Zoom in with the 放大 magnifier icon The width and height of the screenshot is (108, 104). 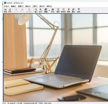point(41,10)
